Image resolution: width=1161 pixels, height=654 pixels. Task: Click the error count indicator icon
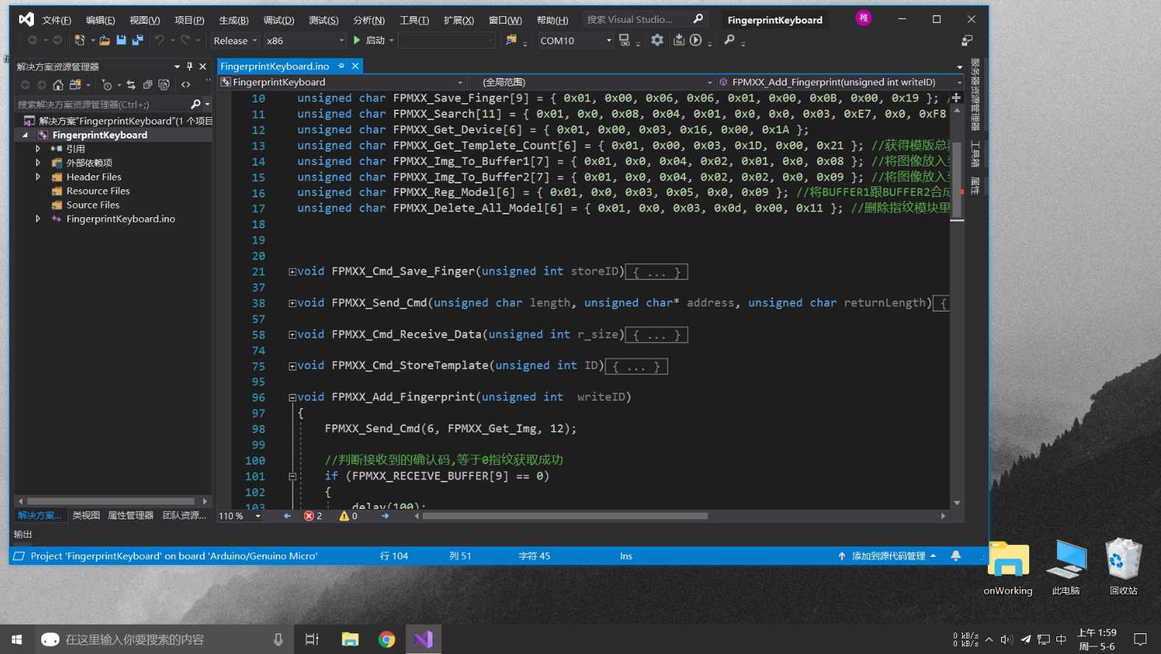pyautogui.click(x=309, y=516)
